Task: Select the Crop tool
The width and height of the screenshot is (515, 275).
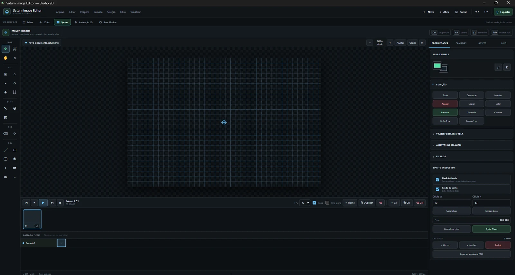Action: [x=14, y=92]
